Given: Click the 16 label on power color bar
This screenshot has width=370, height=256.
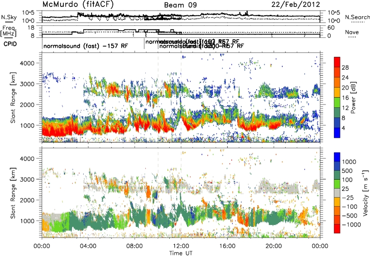Looking at the screenshot, I should tap(345, 98).
